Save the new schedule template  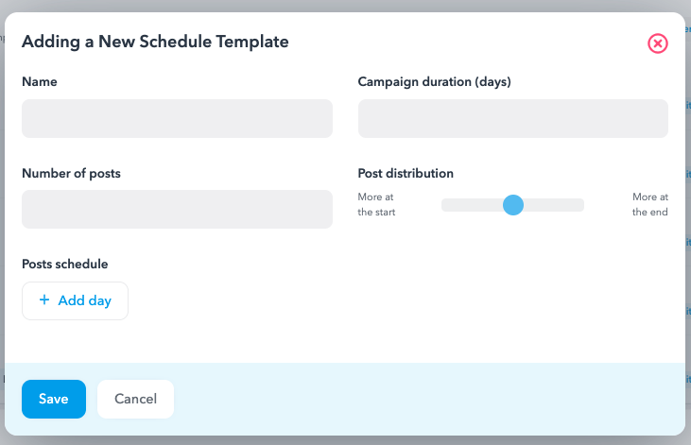[x=54, y=400]
